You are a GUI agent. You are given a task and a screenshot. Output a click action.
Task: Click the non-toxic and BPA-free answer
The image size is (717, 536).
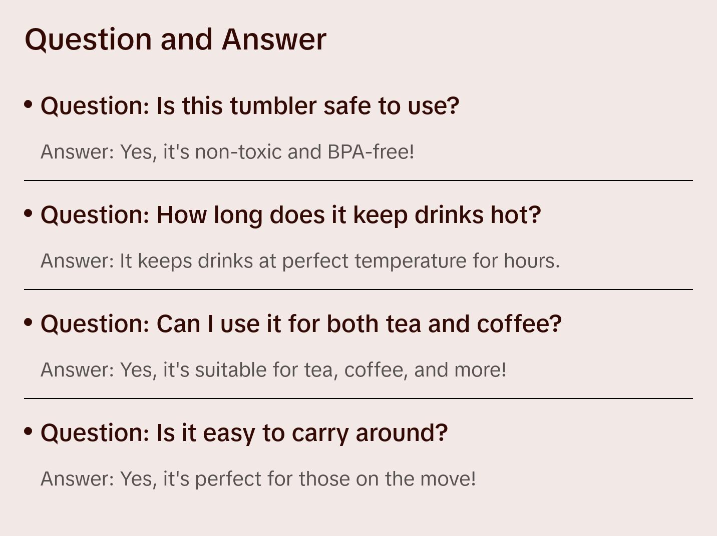pyautogui.click(x=227, y=152)
